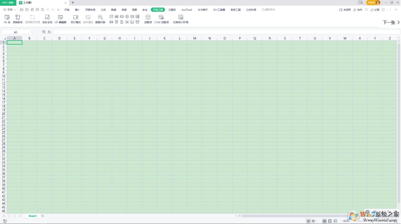Screen dimensions: 401x224
Task: Click 查看代码 view code icon
Action: click(x=100, y=19)
